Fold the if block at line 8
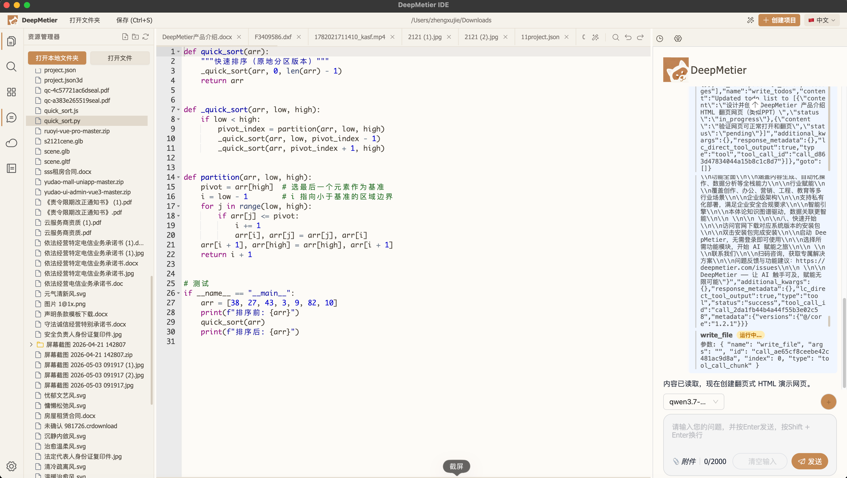The image size is (847, 478). click(x=179, y=119)
